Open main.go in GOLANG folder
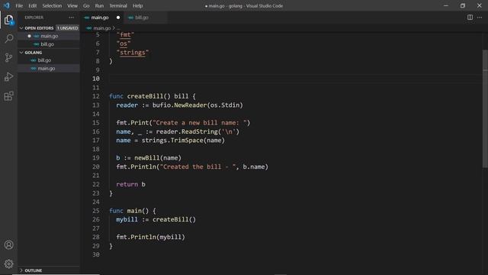This screenshot has width=488, height=275. [x=49, y=68]
